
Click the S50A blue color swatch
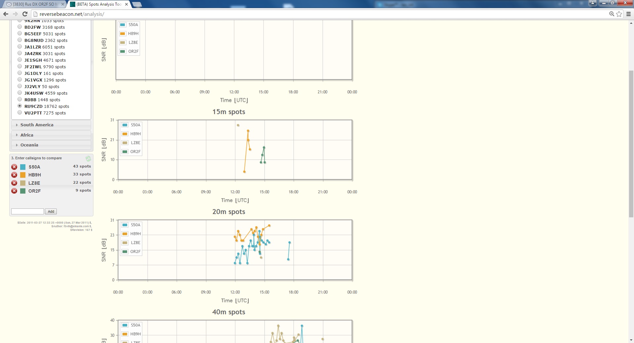[23, 167]
